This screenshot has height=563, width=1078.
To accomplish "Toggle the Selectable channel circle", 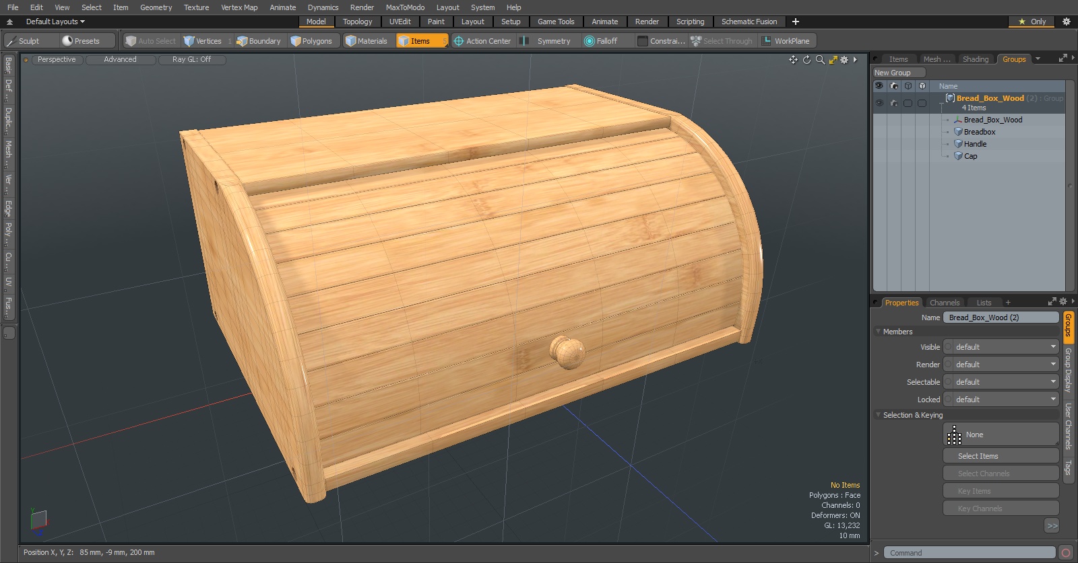I will coord(948,382).
